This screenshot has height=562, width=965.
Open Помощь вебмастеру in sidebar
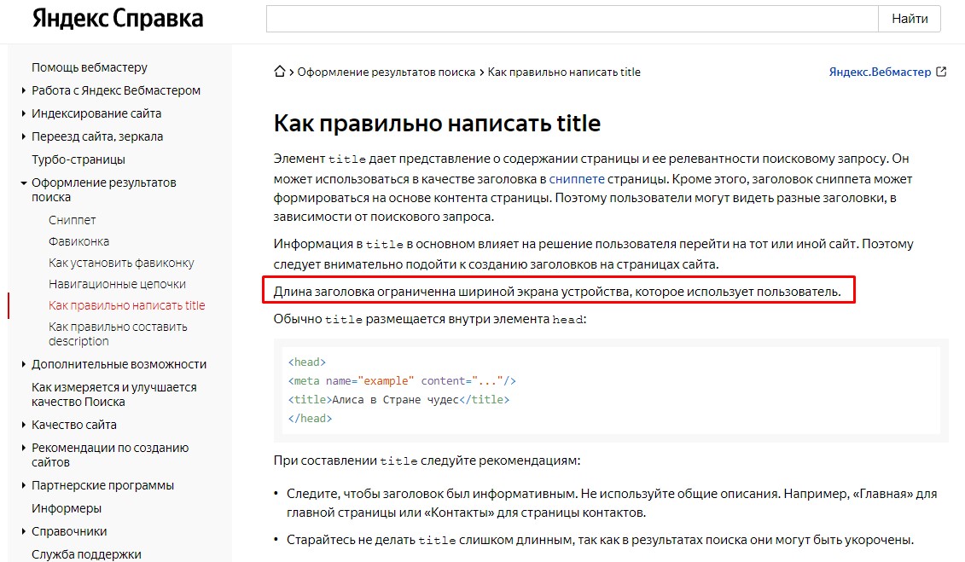[x=90, y=67]
